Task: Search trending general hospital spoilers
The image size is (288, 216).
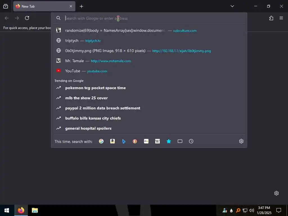Action: point(149,128)
